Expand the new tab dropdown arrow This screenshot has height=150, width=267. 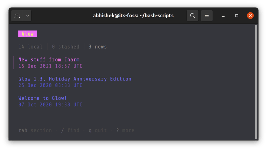pyautogui.click(x=27, y=16)
